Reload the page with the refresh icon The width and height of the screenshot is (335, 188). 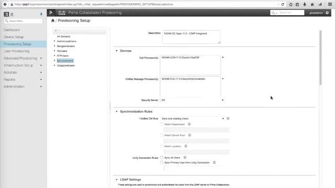[x=283, y=4]
